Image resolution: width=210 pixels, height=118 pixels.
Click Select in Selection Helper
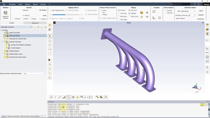click(x=201, y=11)
